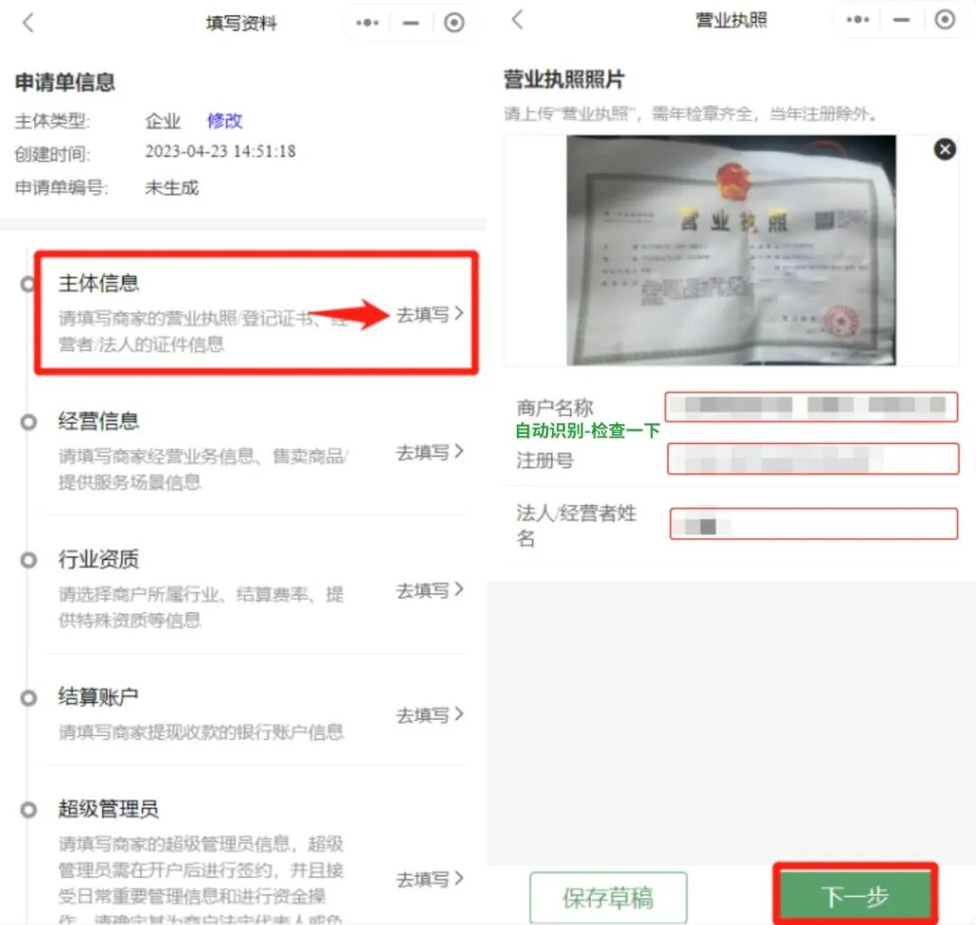Open the more options (•••) menu on 填写资料
This screenshot has width=976, height=925.
coord(367,22)
